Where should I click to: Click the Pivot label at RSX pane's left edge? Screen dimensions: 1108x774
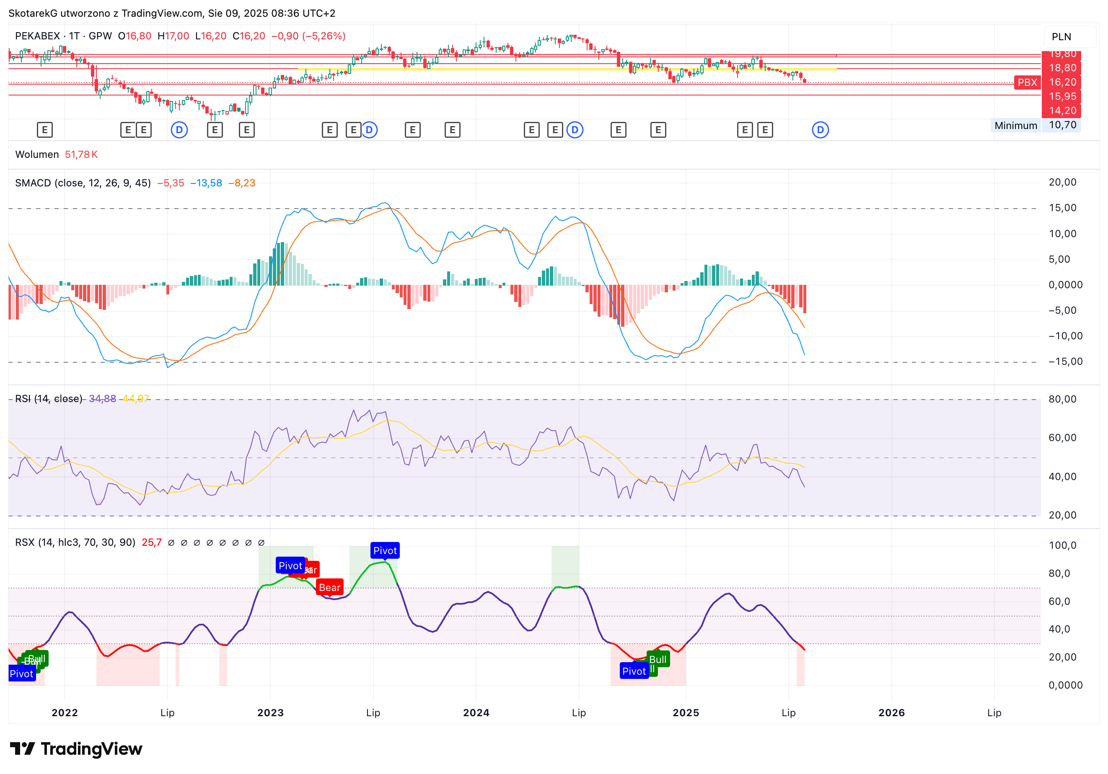pyautogui.click(x=22, y=674)
